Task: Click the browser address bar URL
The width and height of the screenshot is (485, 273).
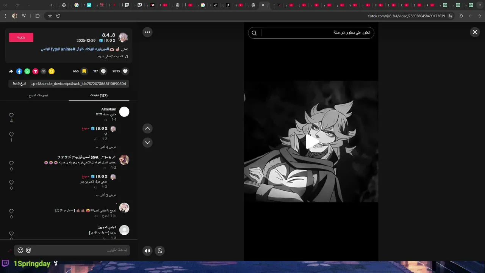Action: 407,16
